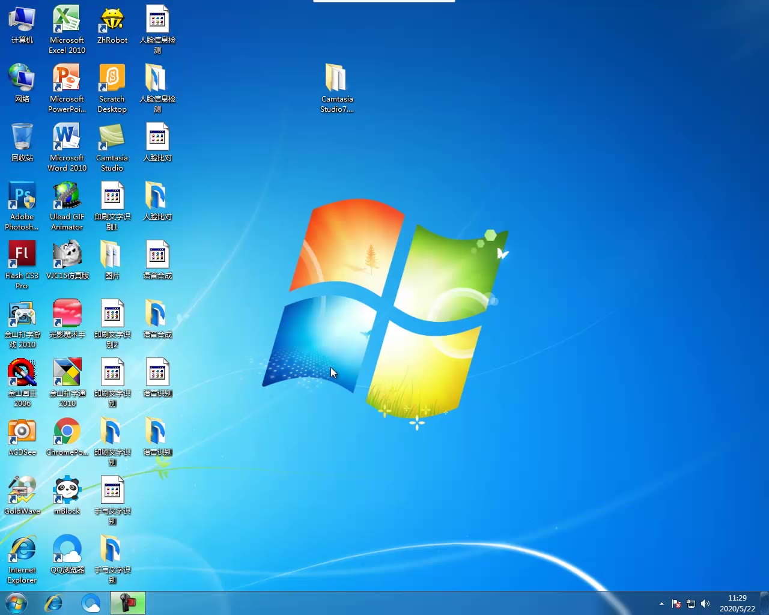Open the 计算机 desktop icon

pos(22,25)
